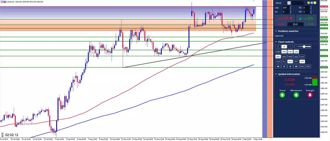Viewport: 330px width, 141px height.
Task: Click the green Momentum up-arrow indicator
Action: pos(296,95)
